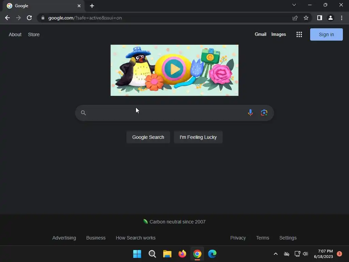Open the notification count badge
This screenshot has width=349, height=262.
(x=339, y=254)
